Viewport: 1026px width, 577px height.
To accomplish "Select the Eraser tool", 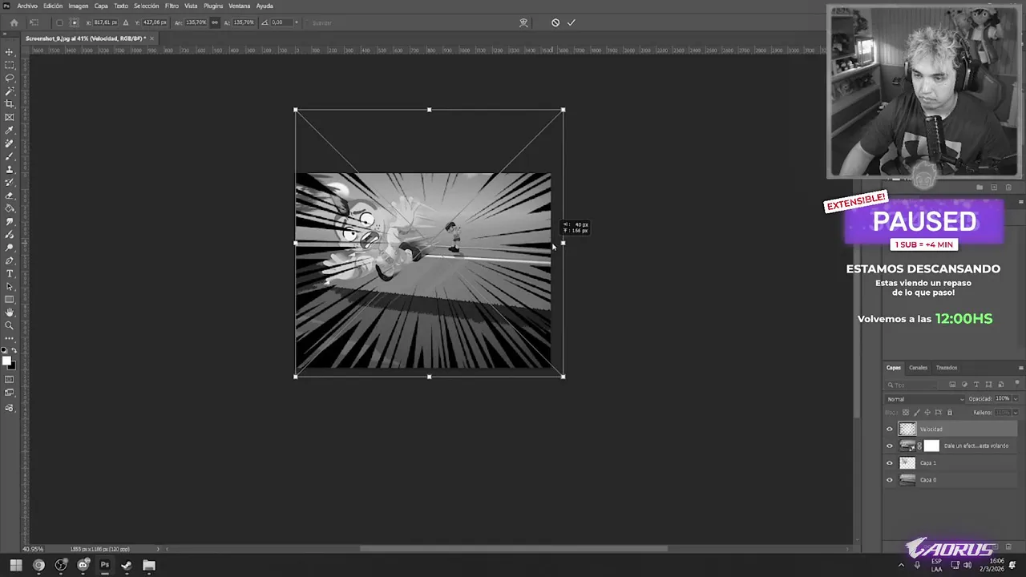I will click(10, 196).
